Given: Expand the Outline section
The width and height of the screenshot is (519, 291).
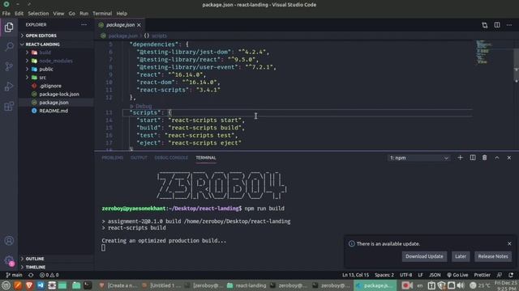Looking at the screenshot, I should (x=56, y=259).
